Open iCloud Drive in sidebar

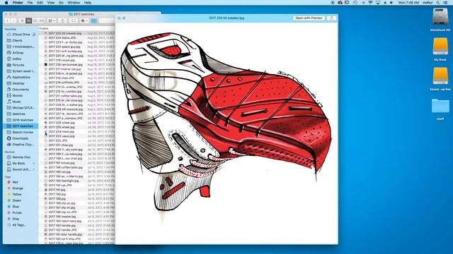(21, 35)
